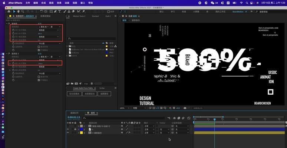Image resolution: width=287 pixels, height=148 pixels.
Task: Toggle the unchecked checkbox in the second displacement effect
Action: 39,77
